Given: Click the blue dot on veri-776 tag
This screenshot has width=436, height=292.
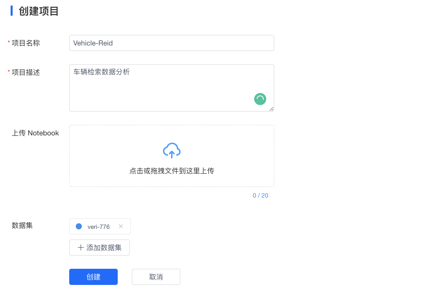Looking at the screenshot, I should coord(79,226).
